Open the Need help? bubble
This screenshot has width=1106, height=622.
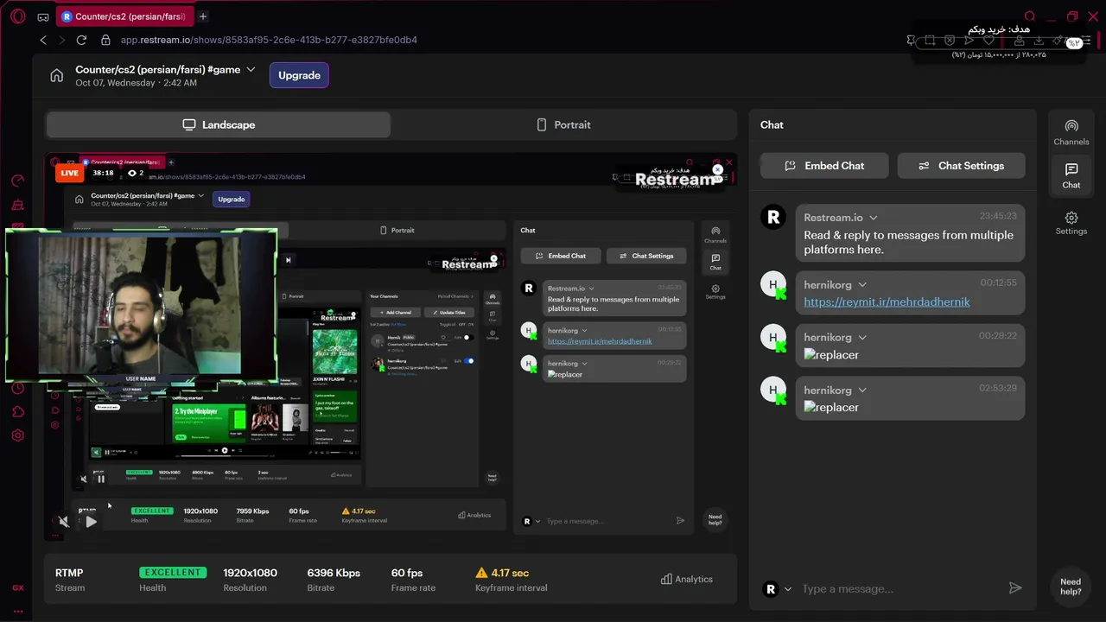click(x=1071, y=587)
